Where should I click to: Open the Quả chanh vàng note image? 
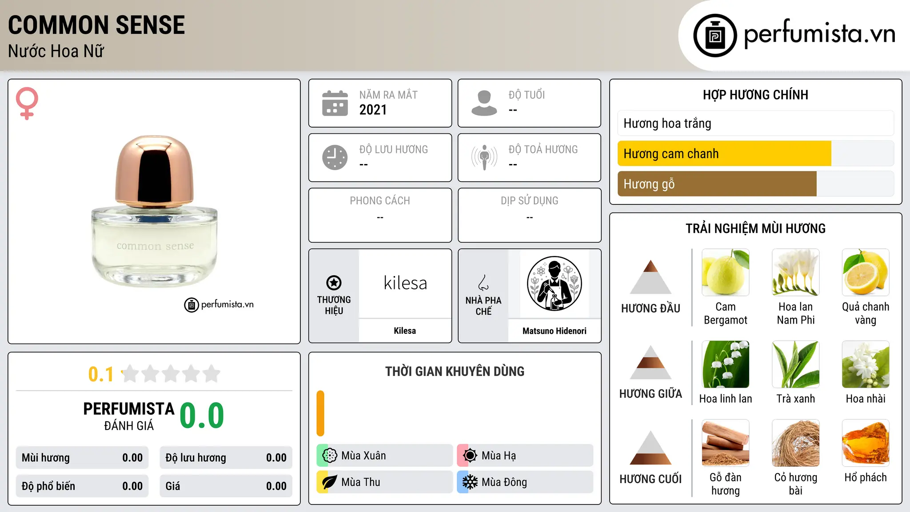coord(866,272)
